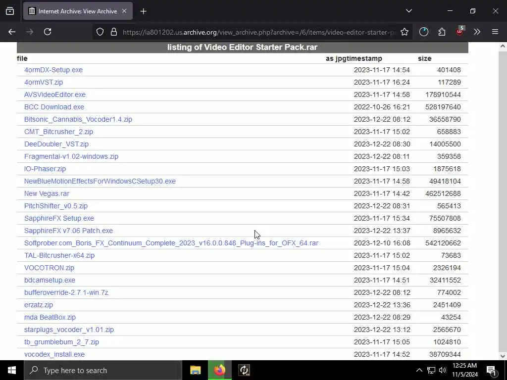Screen dimensions: 507x380
Task: Download Fragmental-v1.02-windows.zip
Action: click(x=71, y=156)
